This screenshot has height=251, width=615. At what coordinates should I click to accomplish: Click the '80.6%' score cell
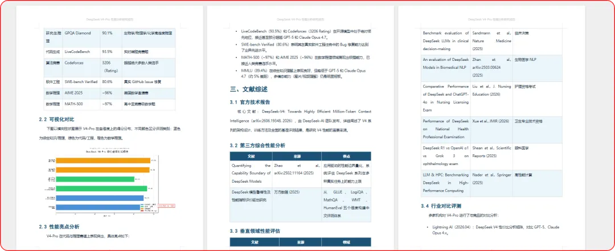(x=111, y=82)
